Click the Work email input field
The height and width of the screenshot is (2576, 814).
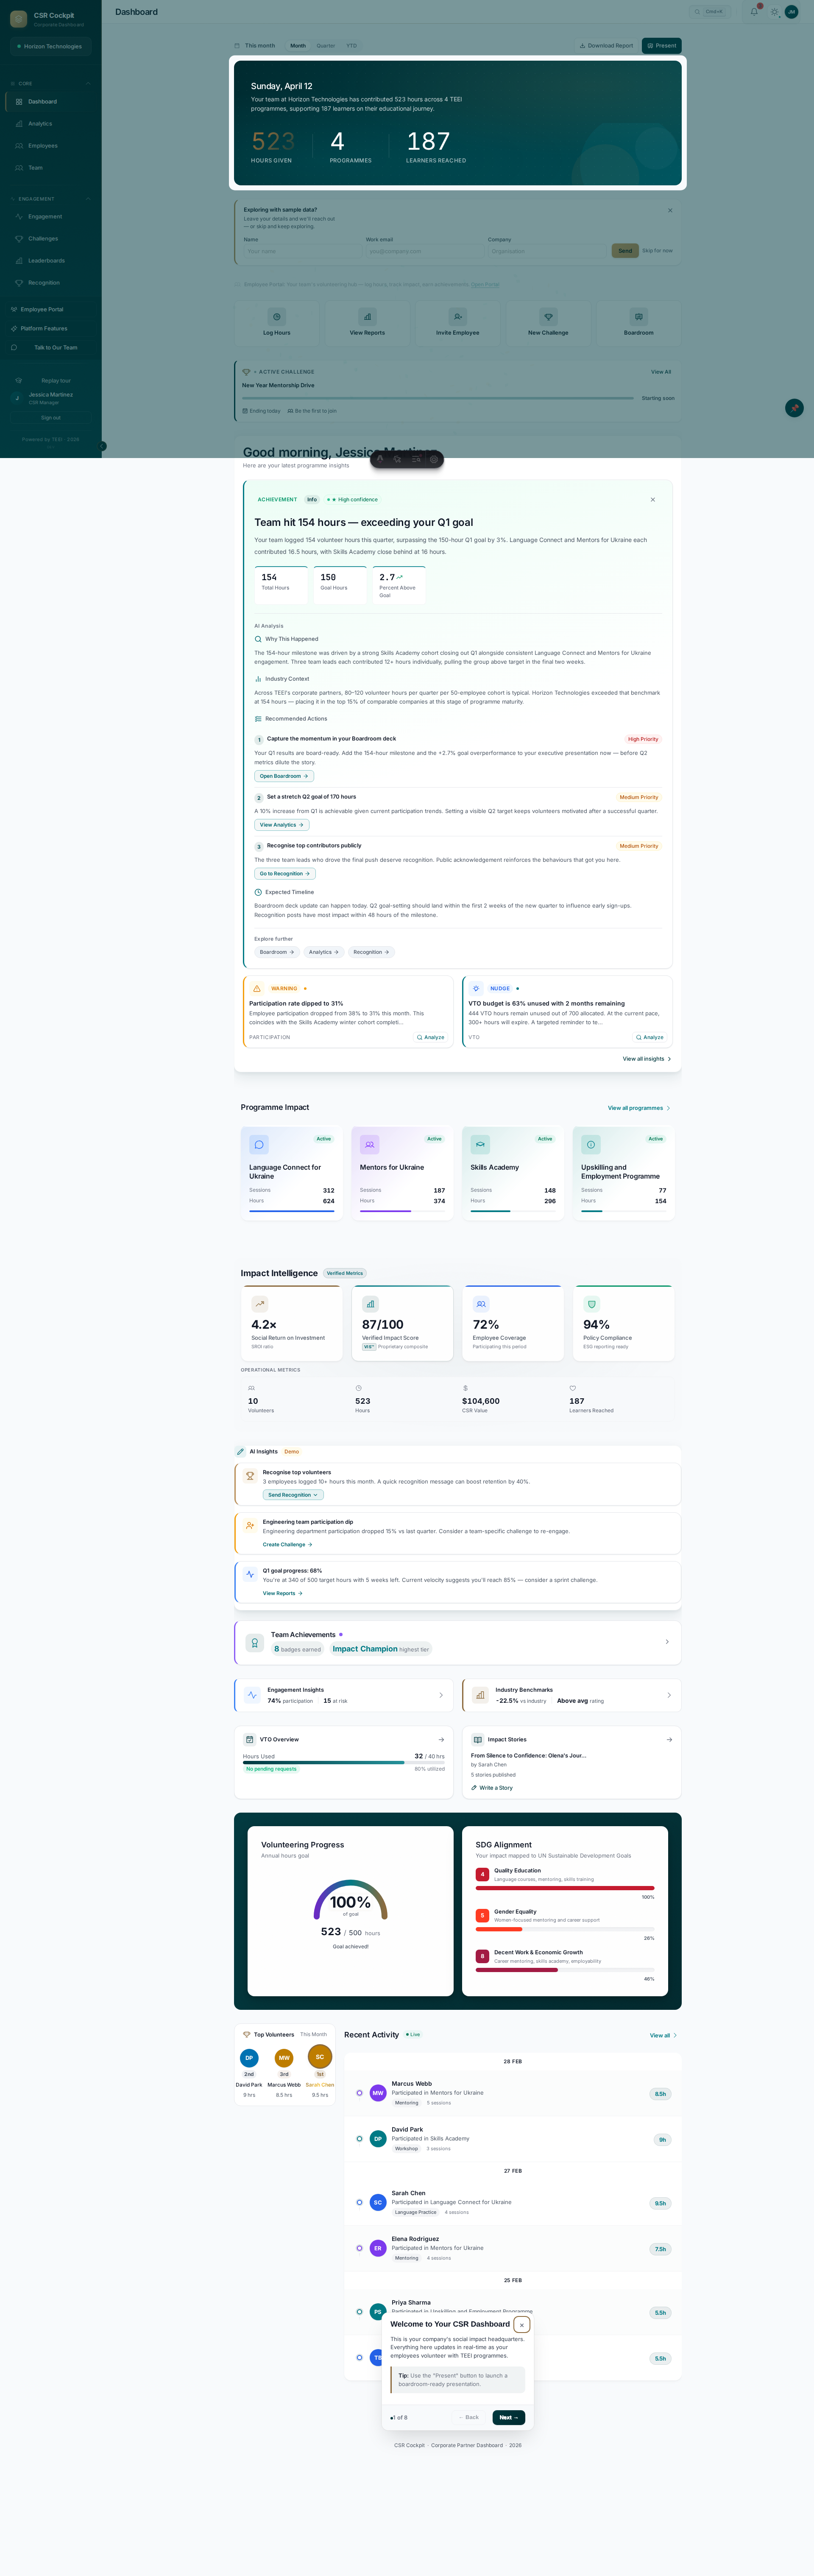[423, 251]
